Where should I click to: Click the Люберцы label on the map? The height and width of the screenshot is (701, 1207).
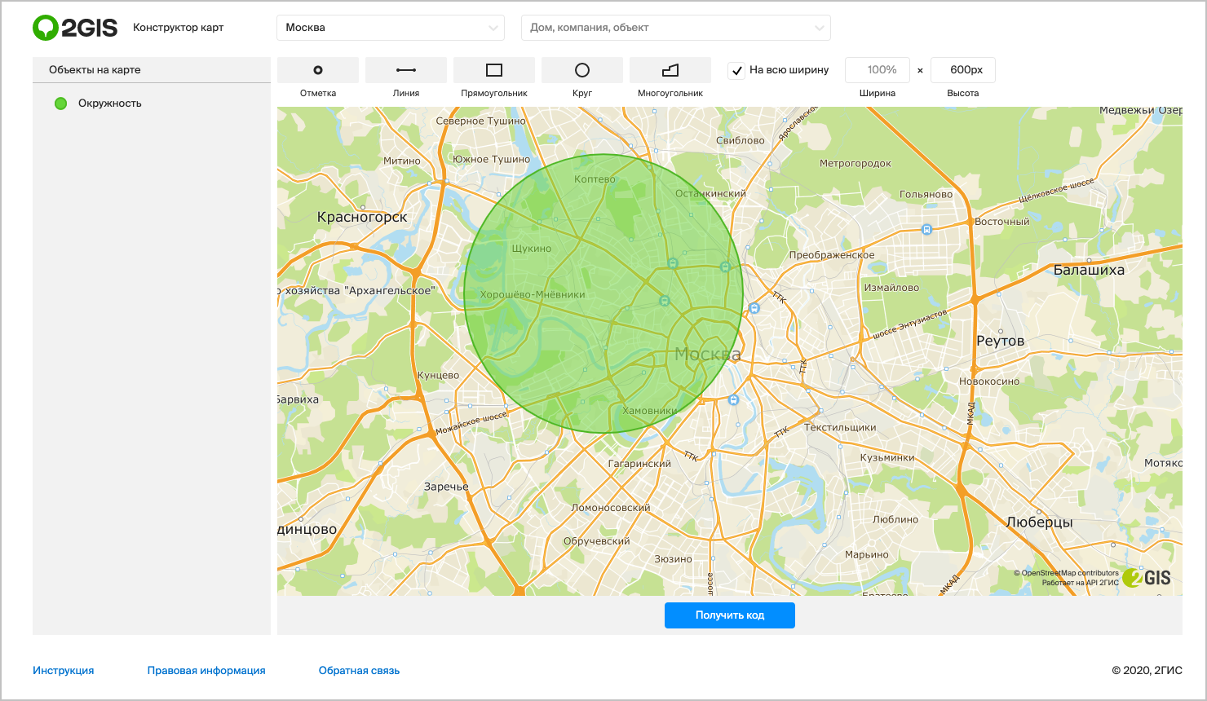click(x=1040, y=522)
